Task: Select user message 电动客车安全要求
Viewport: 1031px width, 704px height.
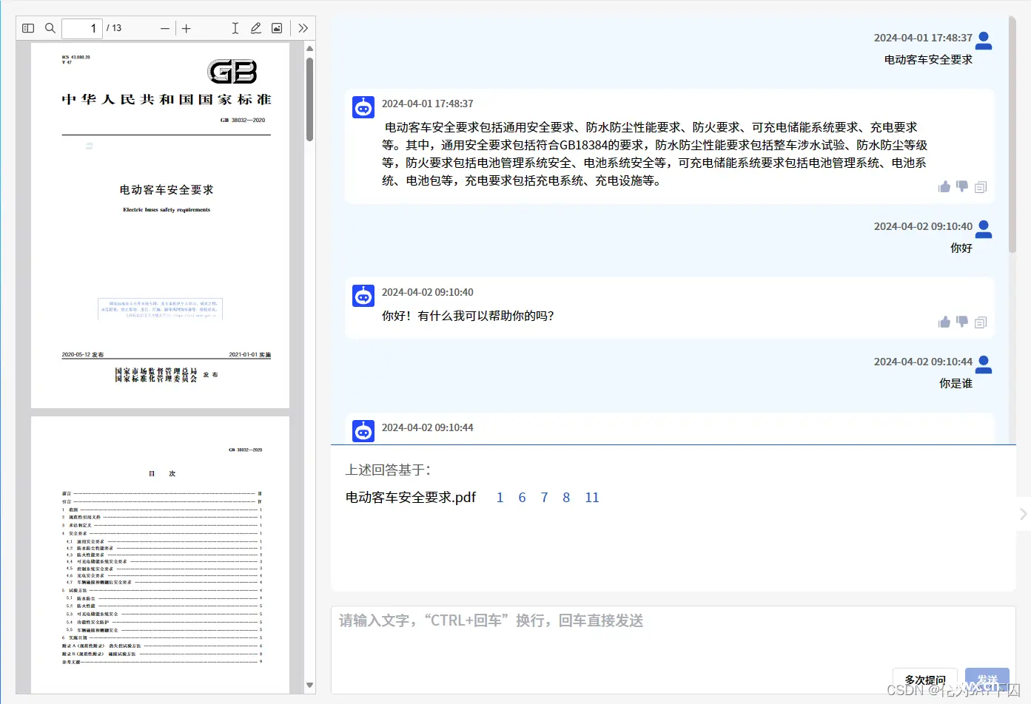Action: point(928,59)
